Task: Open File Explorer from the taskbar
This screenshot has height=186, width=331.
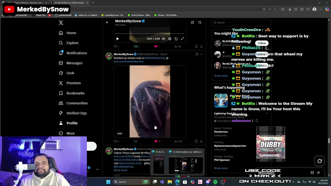Action: (170, 182)
